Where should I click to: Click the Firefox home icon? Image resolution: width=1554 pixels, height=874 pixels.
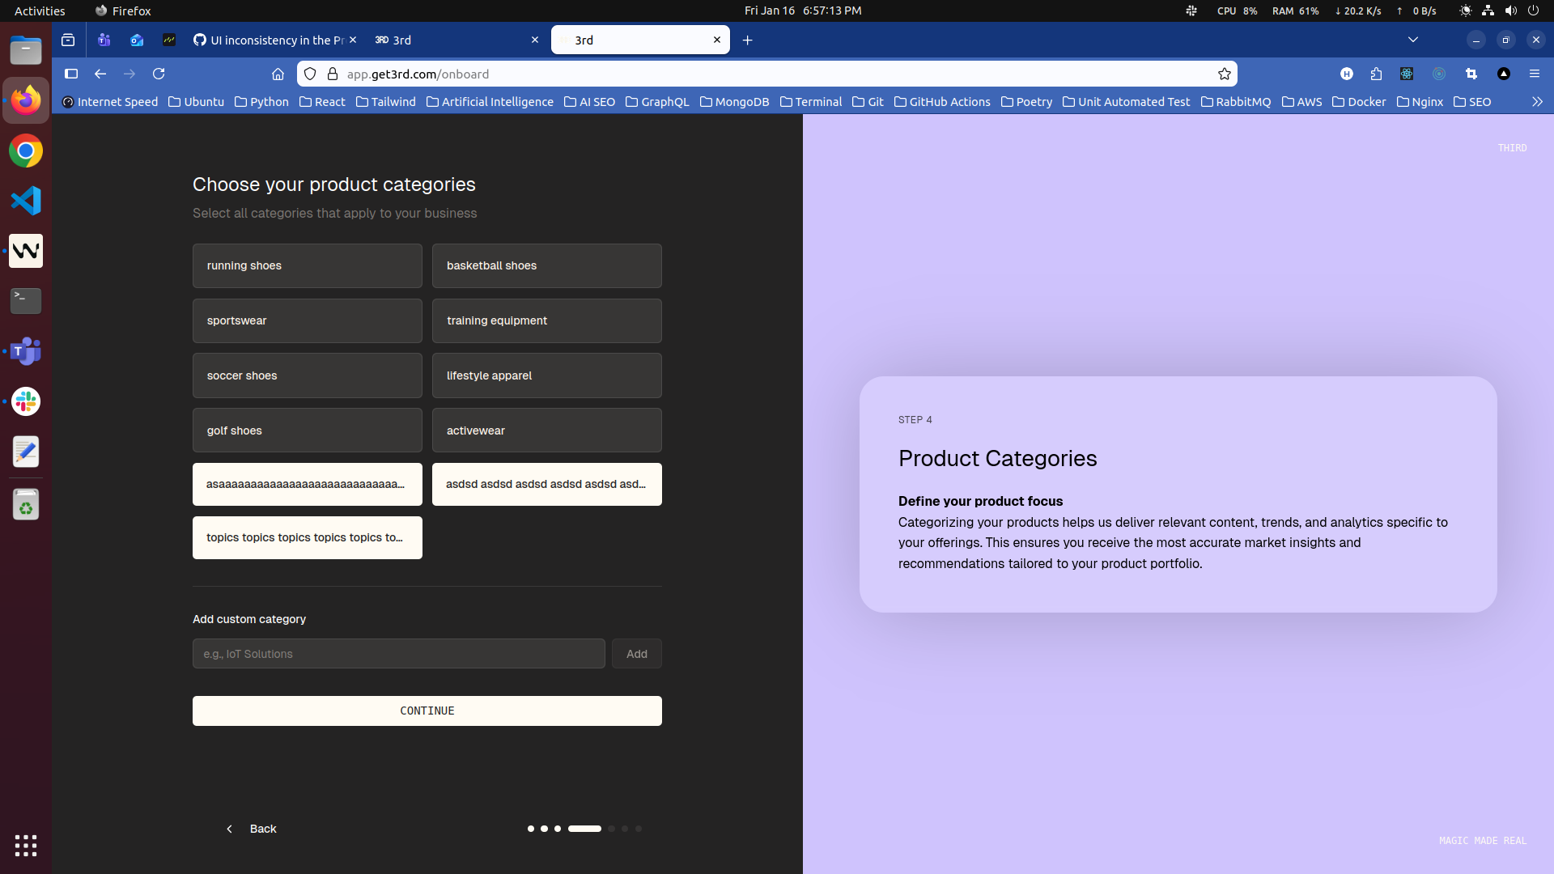pyautogui.click(x=278, y=74)
